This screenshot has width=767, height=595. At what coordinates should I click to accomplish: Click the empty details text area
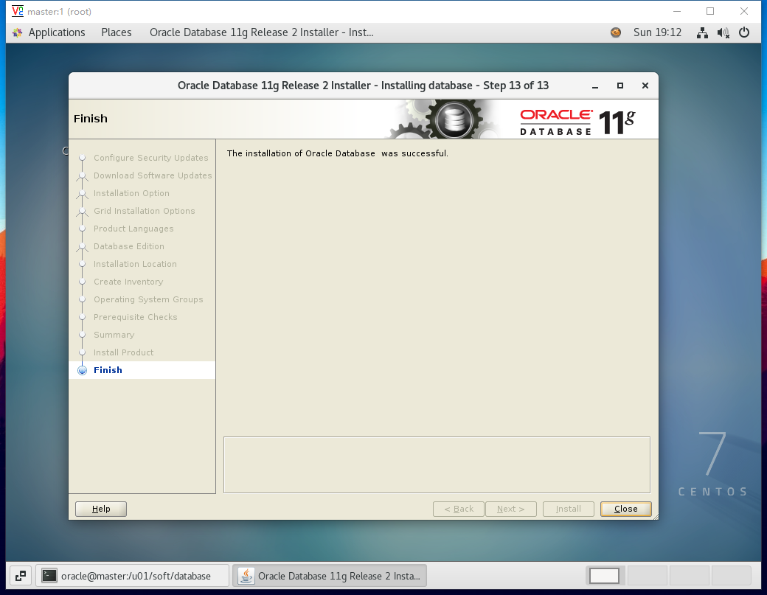click(437, 465)
